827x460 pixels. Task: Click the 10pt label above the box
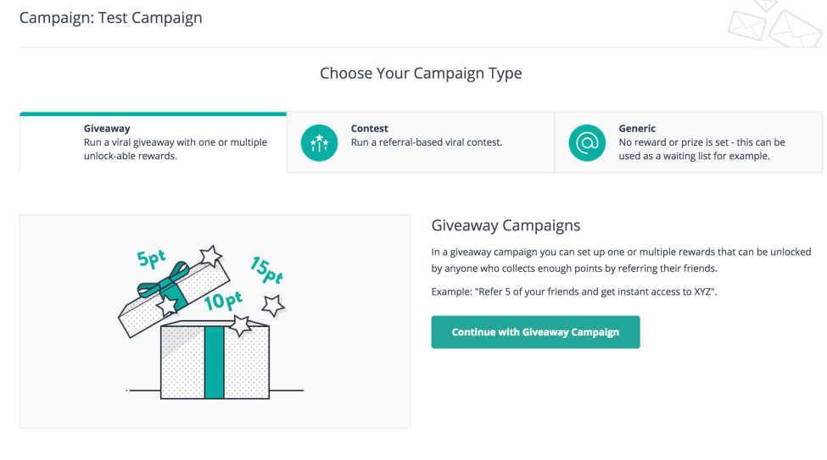click(x=223, y=301)
